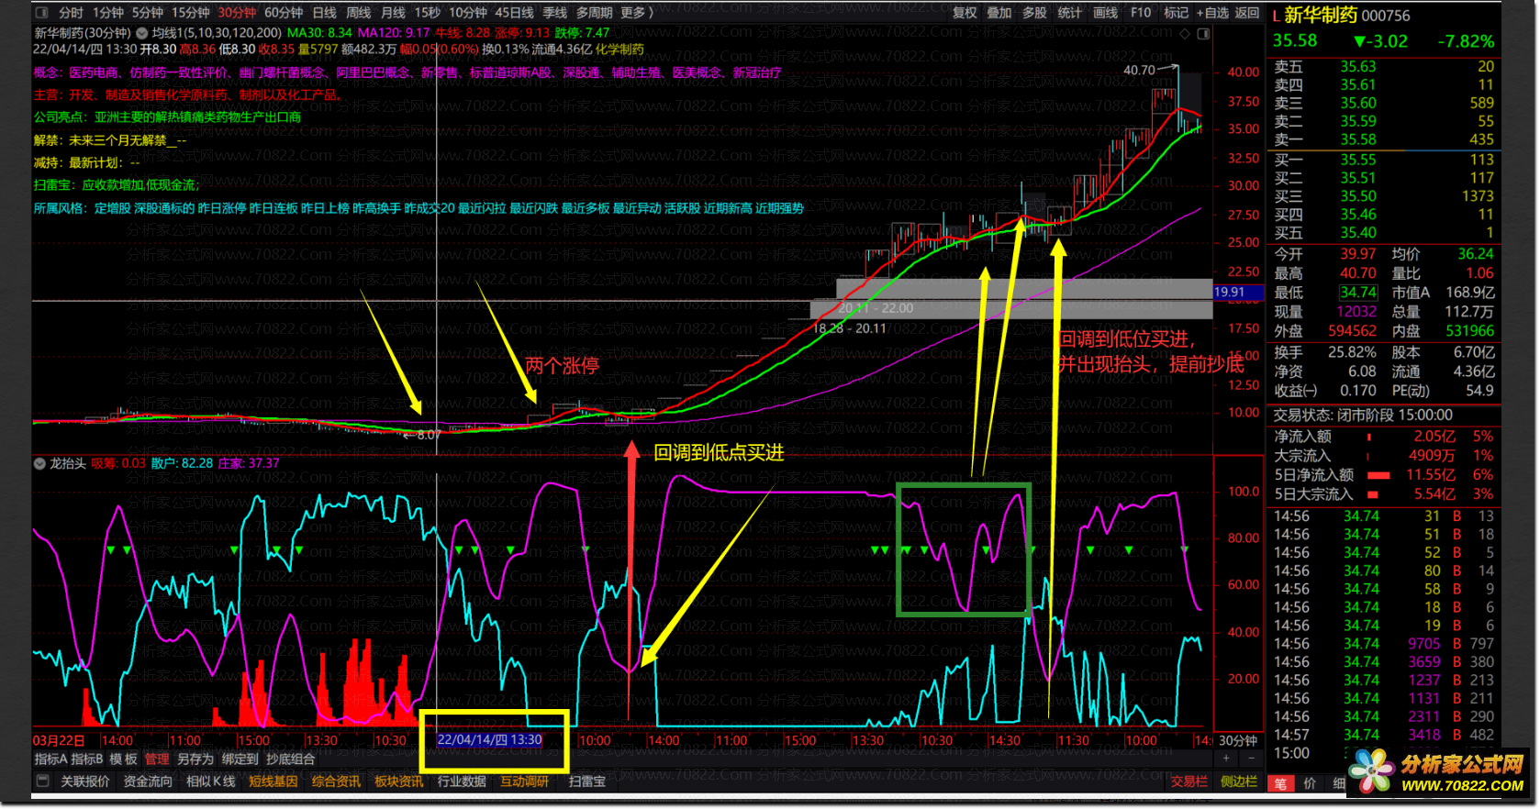Click the red 管理 manage option

pyautogui.click(x=157, y=759)
